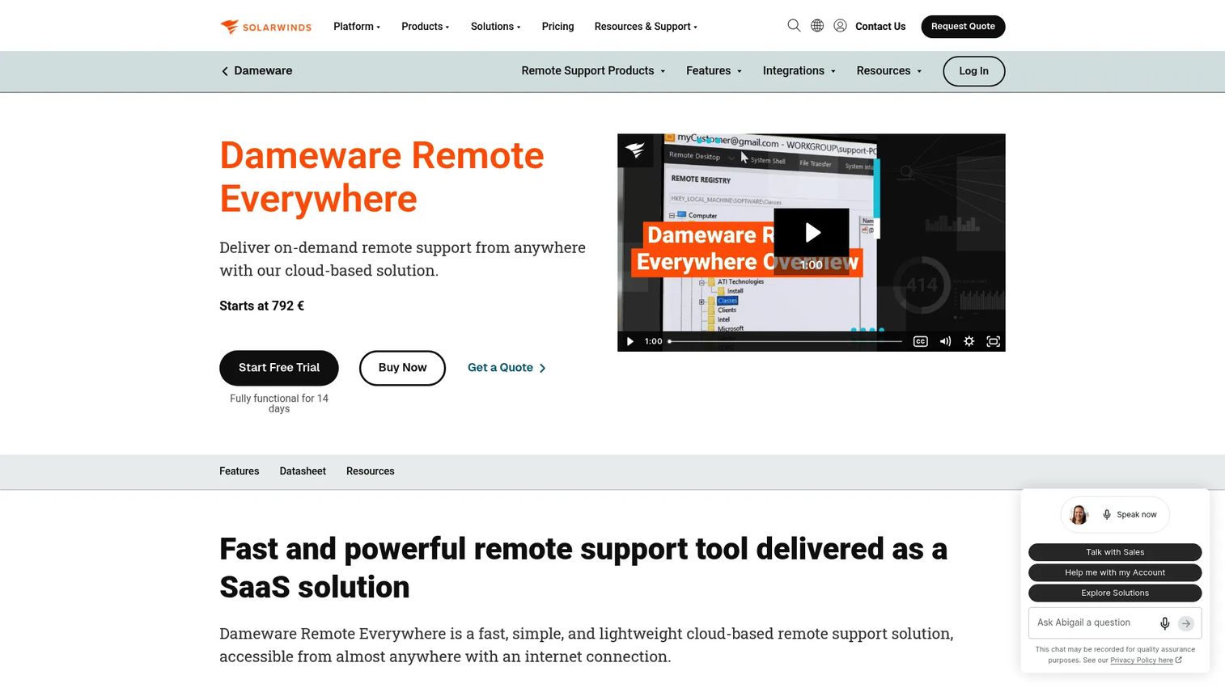Viewport: 1225px width, 688px height.
Task: Open the Integrations dropdown
Action: (799, 71)
